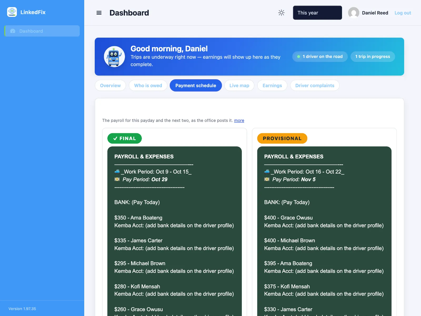
Task: Click the Daniel Reed user name
Action: [375, 13]
